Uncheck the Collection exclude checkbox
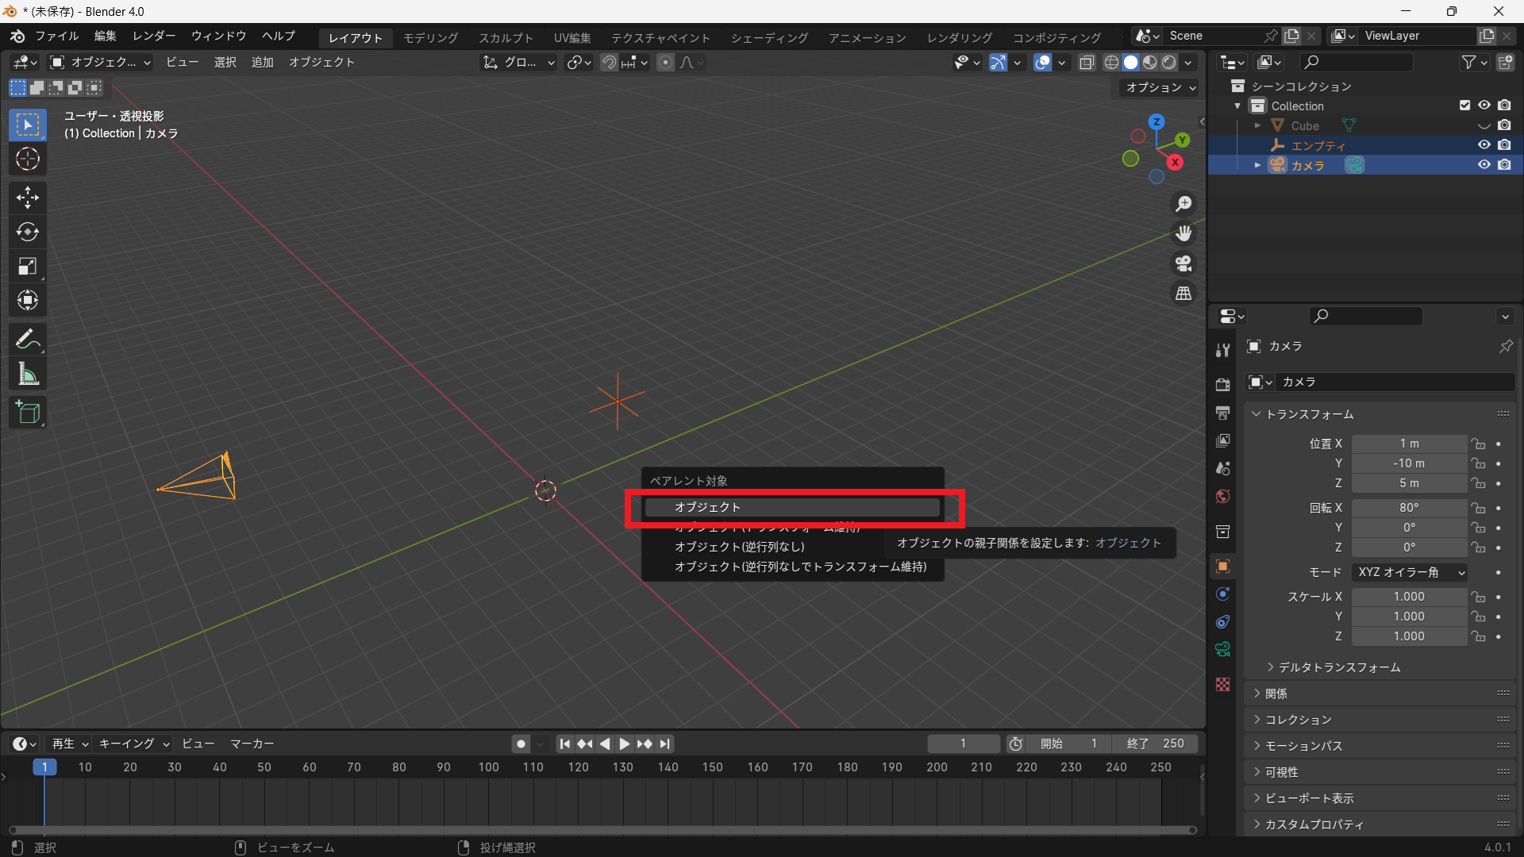This screenshot has height=857, width=1524. point(1464,106)
